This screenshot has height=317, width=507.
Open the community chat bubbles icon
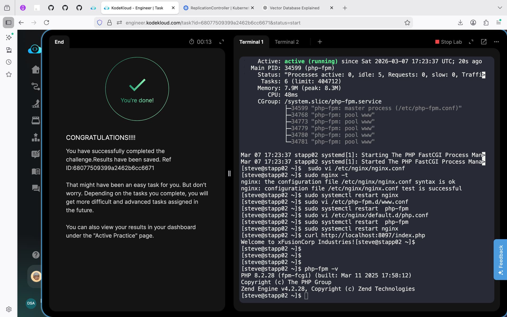point(36,188)
